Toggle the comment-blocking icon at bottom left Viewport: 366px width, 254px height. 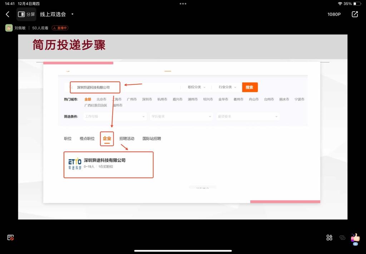[10, 238]
